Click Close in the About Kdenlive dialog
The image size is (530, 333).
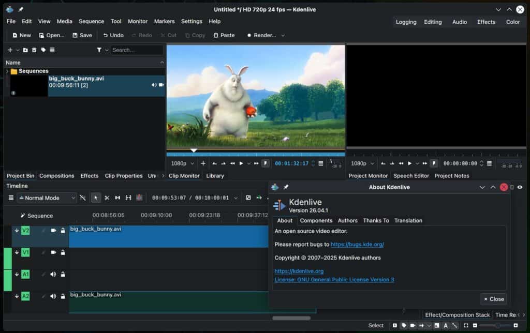point(493,299)
